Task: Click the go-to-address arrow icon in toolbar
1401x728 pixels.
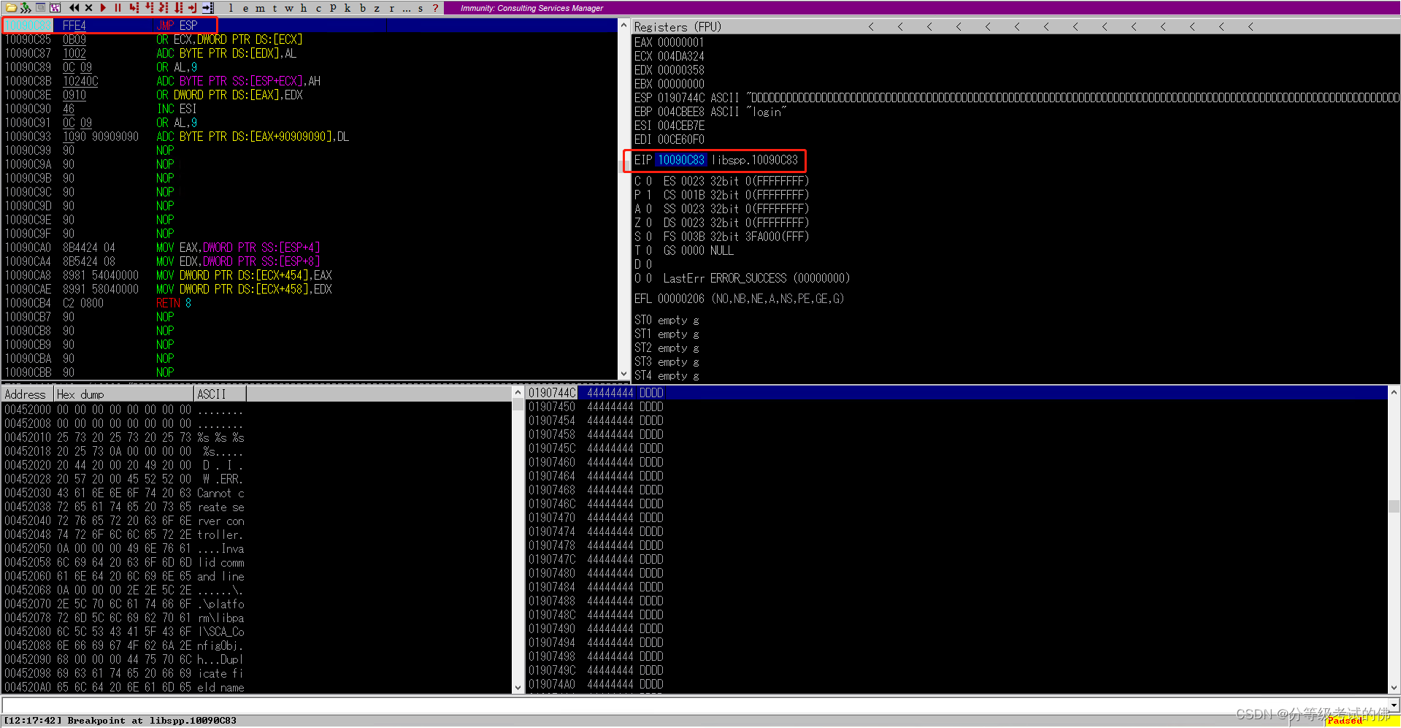Action: [x=208, y=8]
